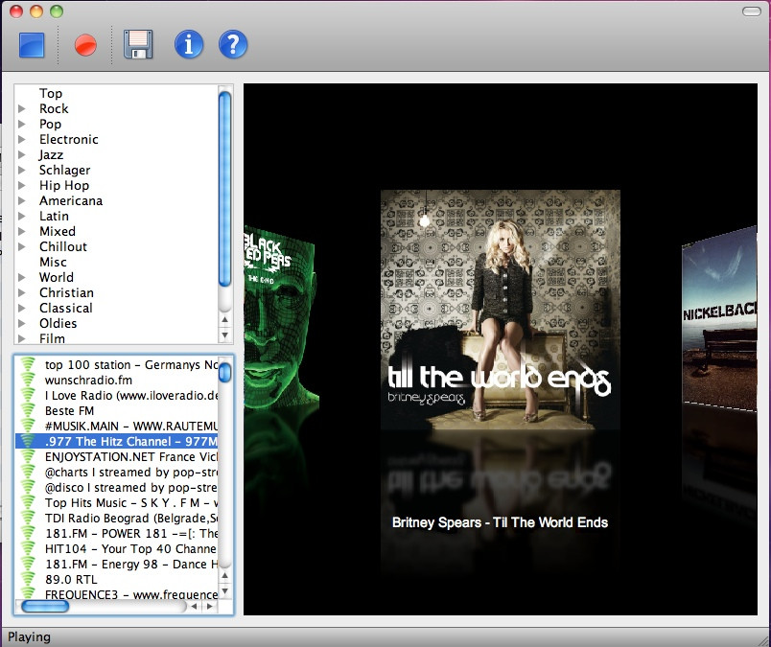Screen dimensions: 771x647
Task: Click the Black Eyed Peas album cover
Action: (280, 317)
